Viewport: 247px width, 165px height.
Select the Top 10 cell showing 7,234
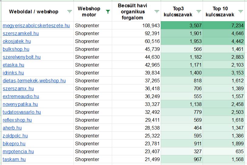point(224,25)
